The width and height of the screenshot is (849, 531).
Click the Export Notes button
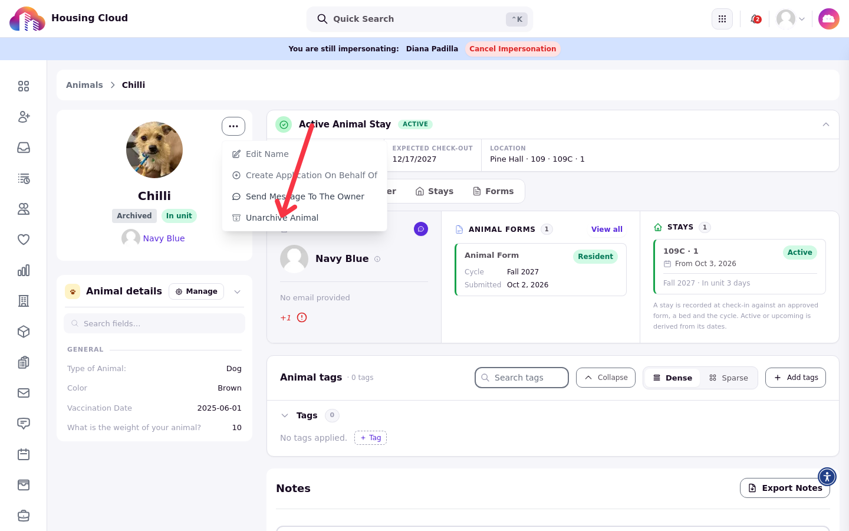(x=785, y=488)
